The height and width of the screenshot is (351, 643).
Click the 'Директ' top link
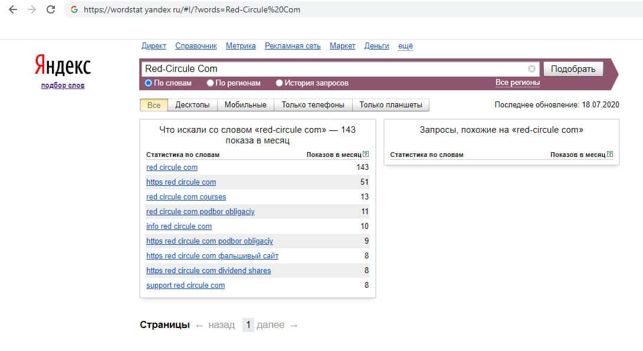[x=154, y=46]
